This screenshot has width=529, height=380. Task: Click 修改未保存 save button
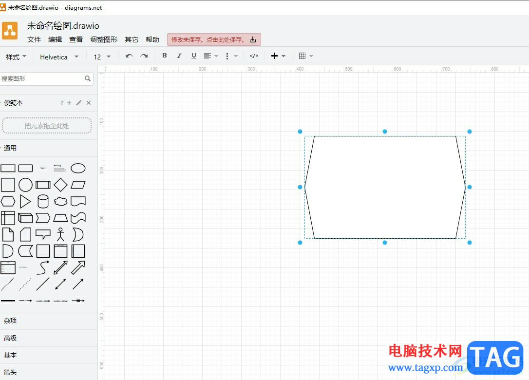214,39
